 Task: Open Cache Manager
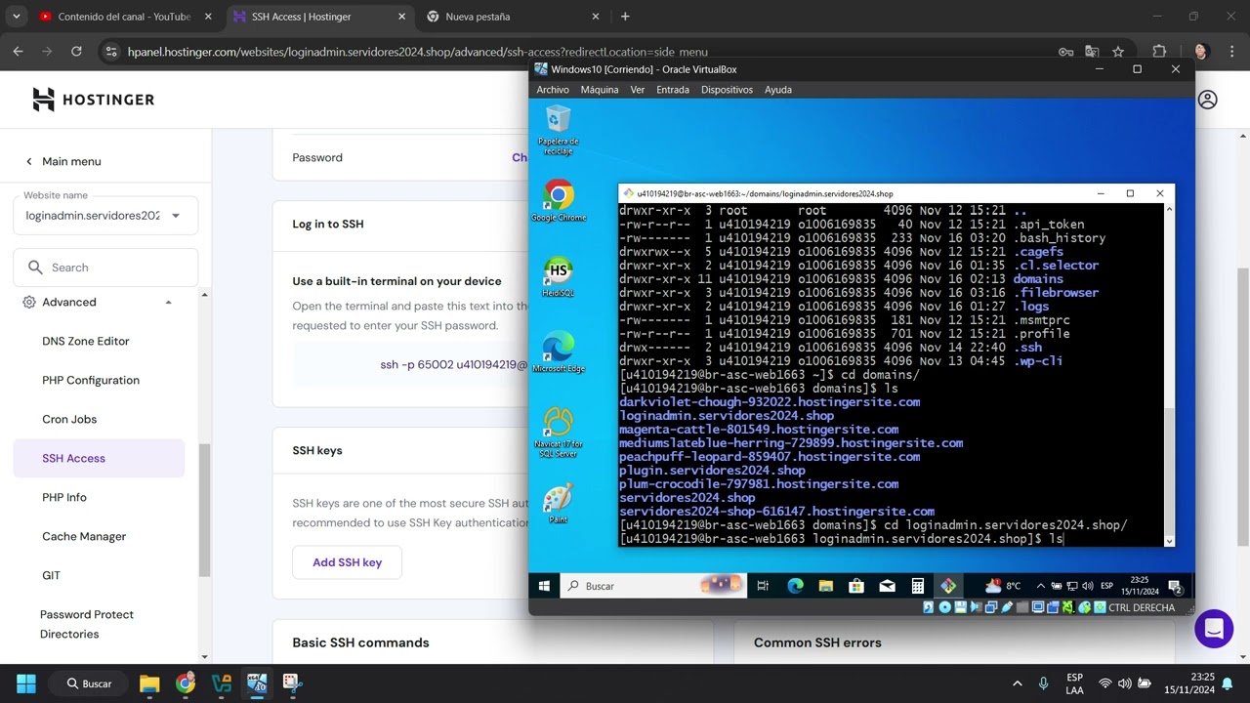coord(84,537)
